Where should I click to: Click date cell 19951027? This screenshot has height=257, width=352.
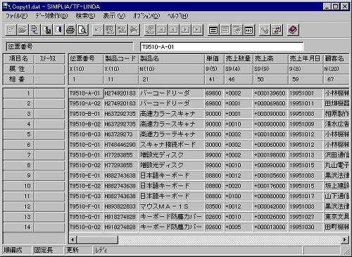tap(306, 217)
